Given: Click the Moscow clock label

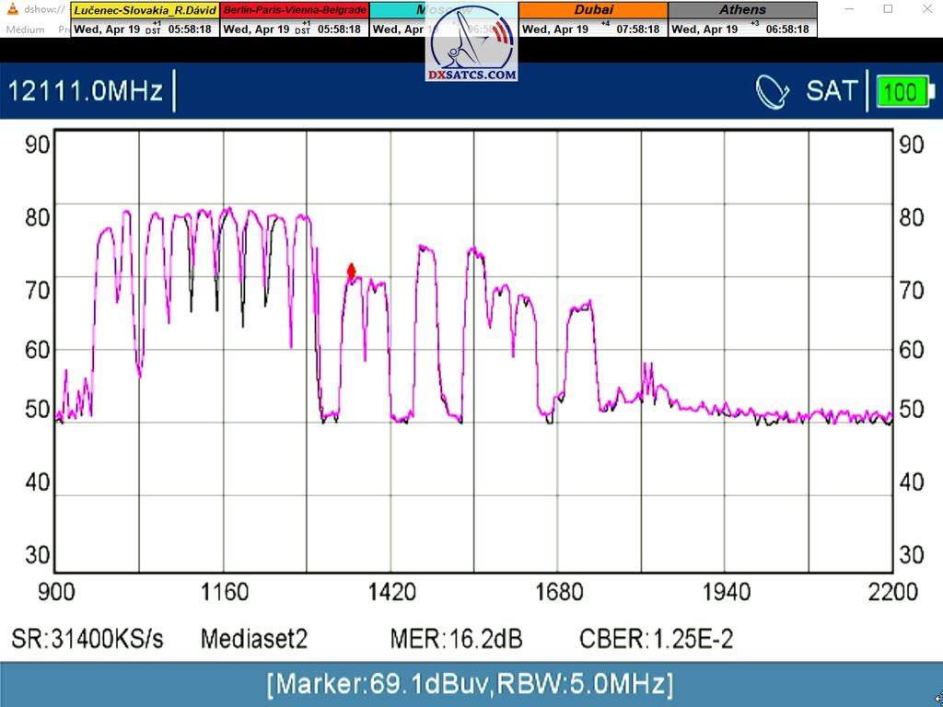Looking at the screenshot, I should point(405,10).
